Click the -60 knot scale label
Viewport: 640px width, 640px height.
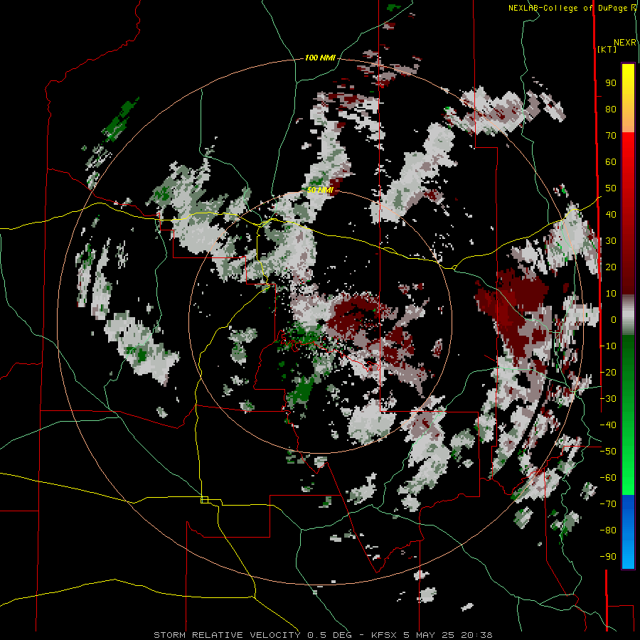tap(608, 478)
